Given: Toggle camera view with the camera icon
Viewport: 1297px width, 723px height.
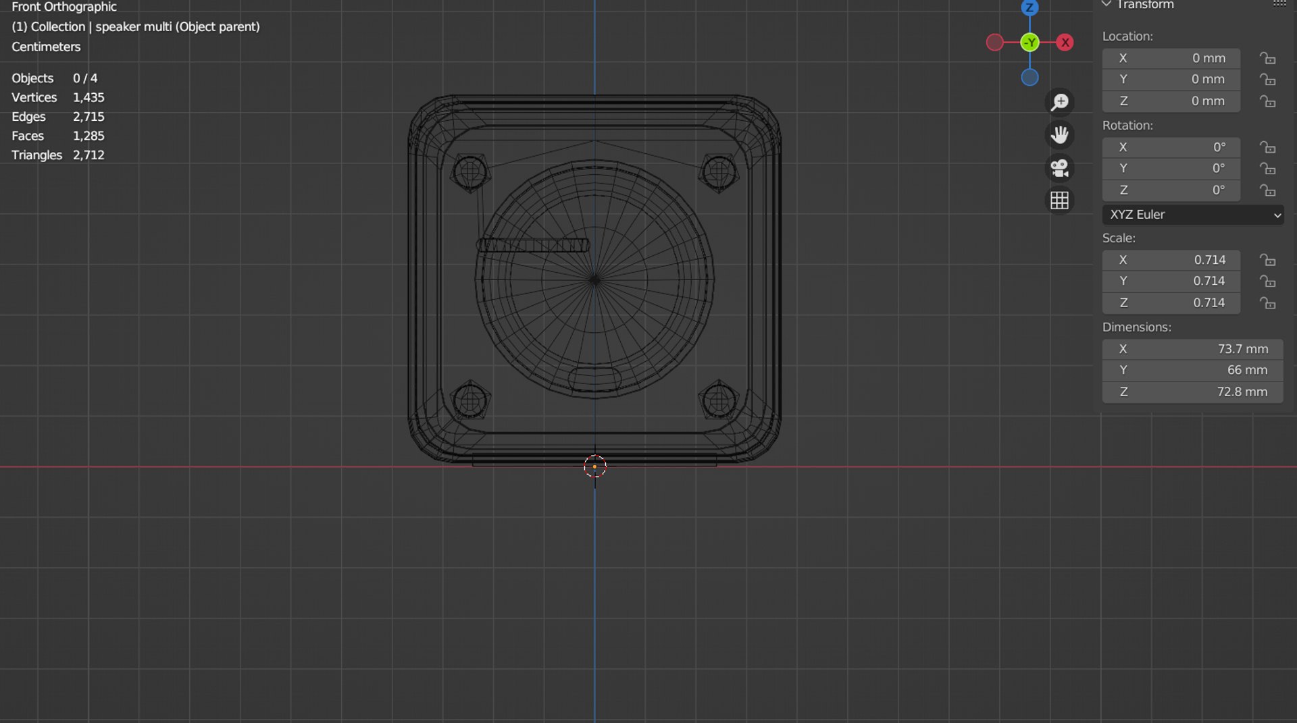Looking at the screenshot, I should [x=1059, y=167].
